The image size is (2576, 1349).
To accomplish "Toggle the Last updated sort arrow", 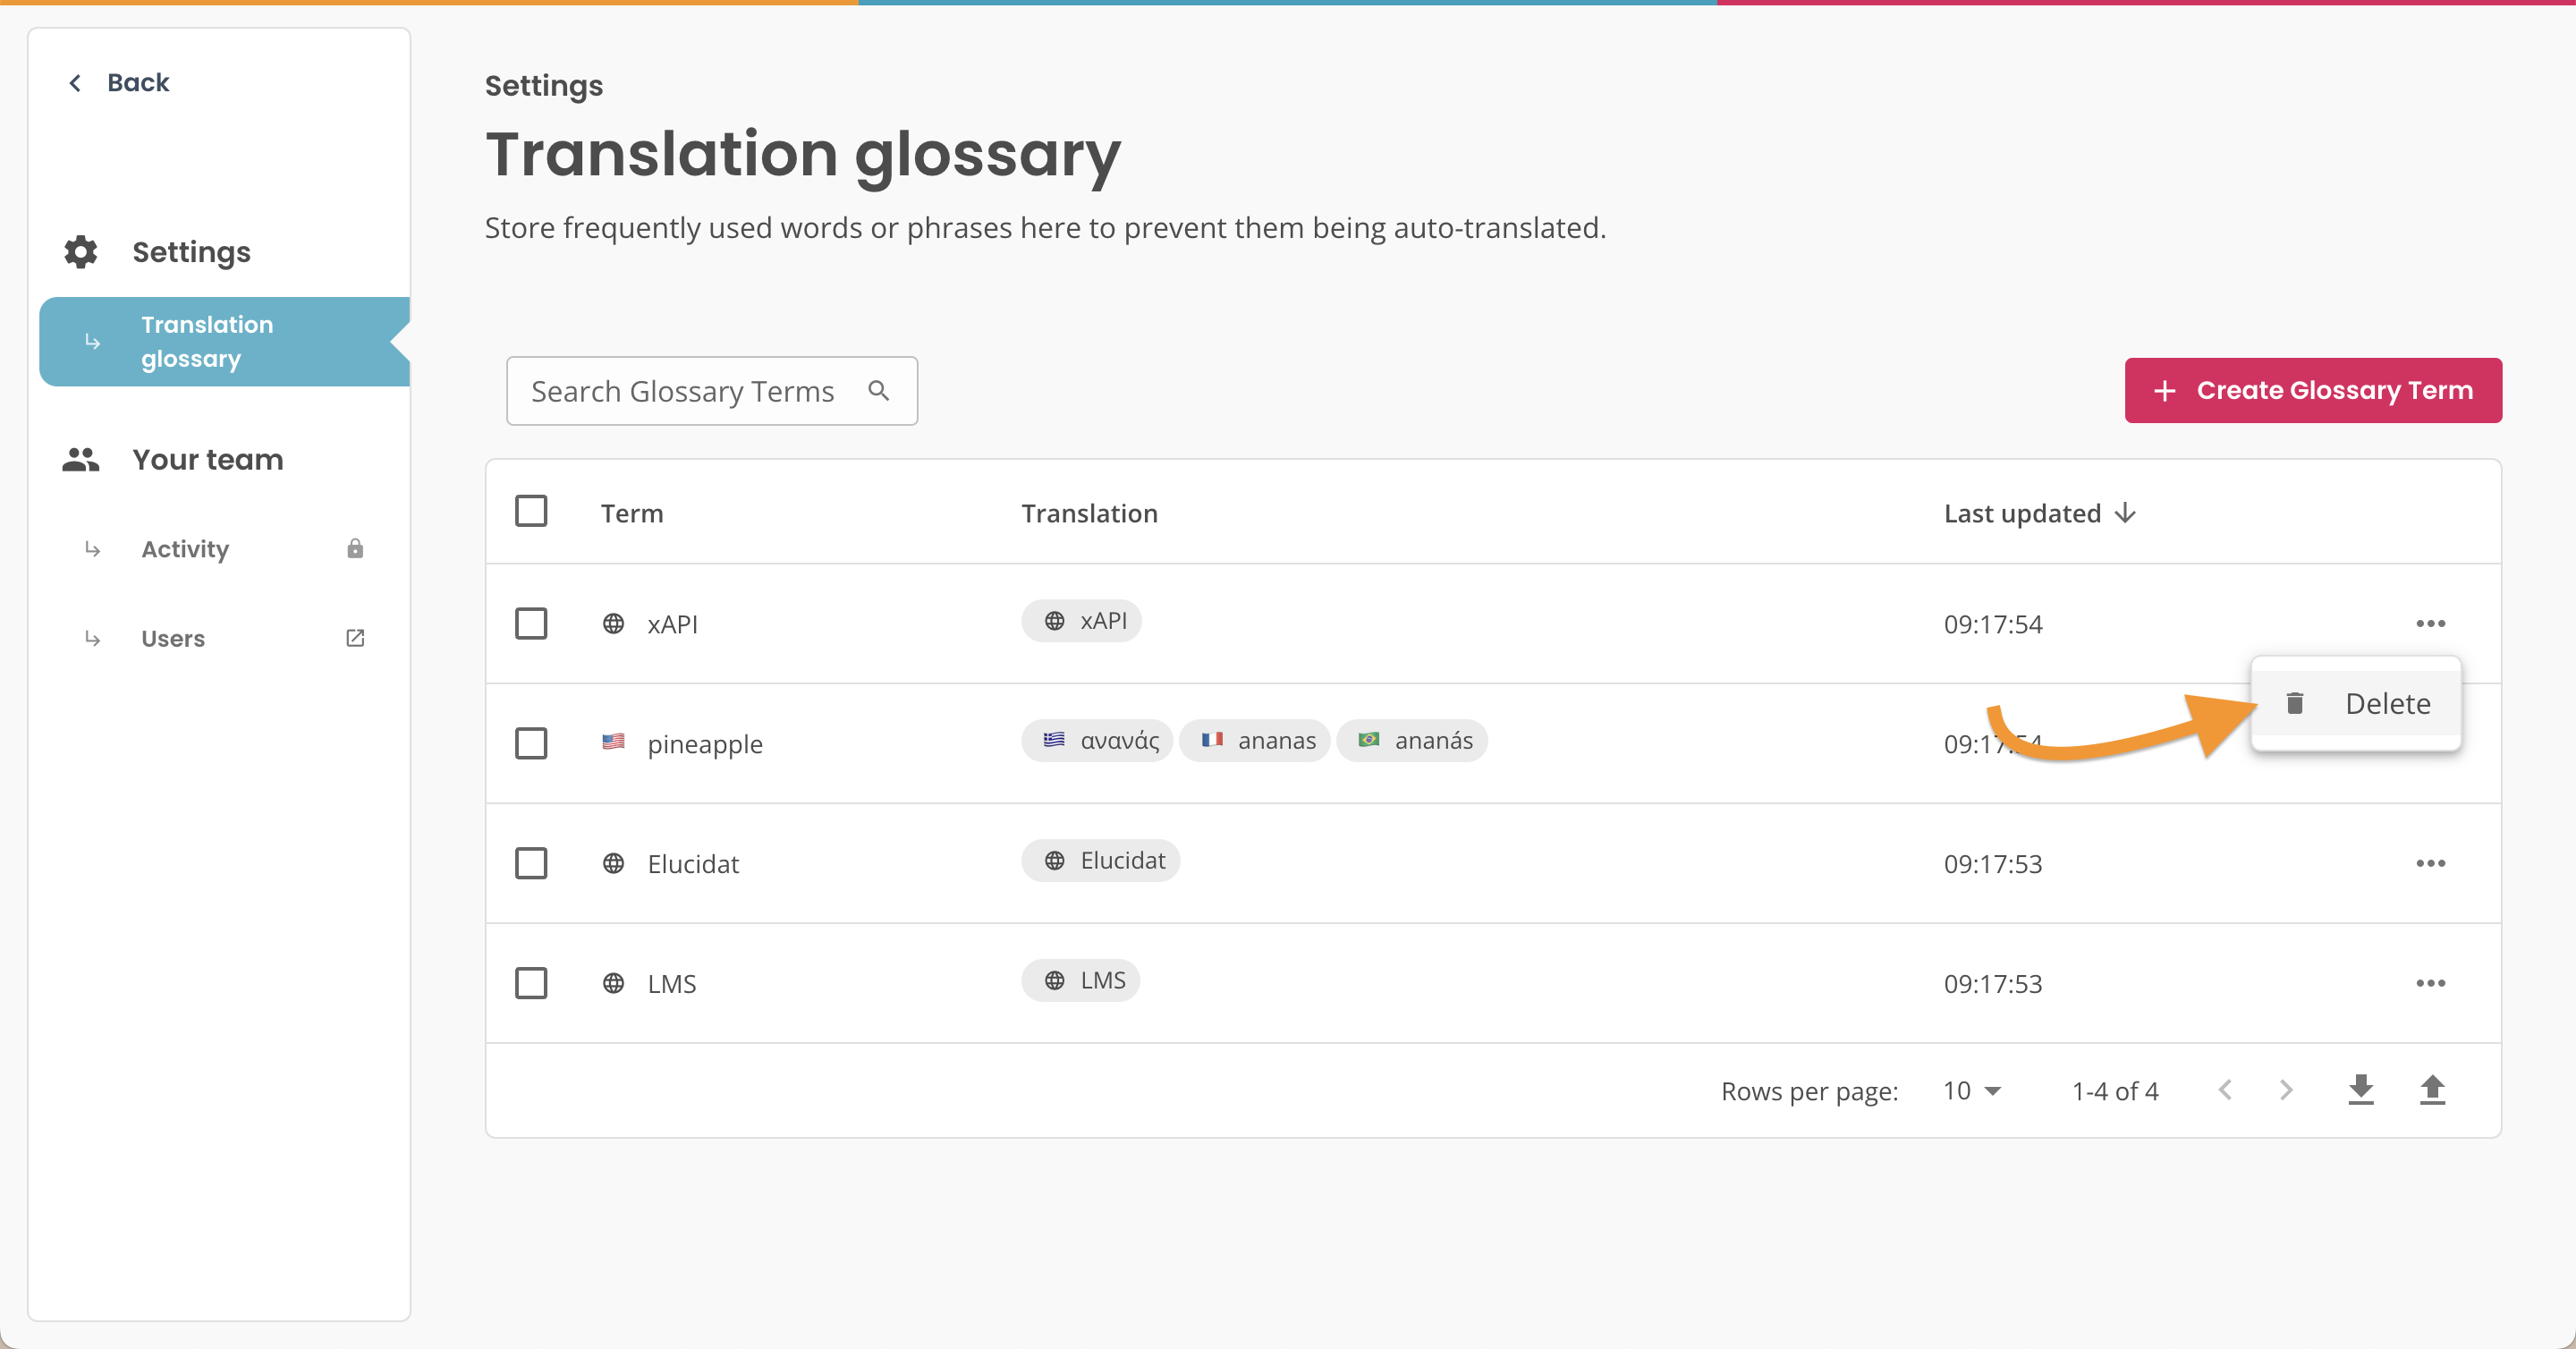I will pos(2125,513).
